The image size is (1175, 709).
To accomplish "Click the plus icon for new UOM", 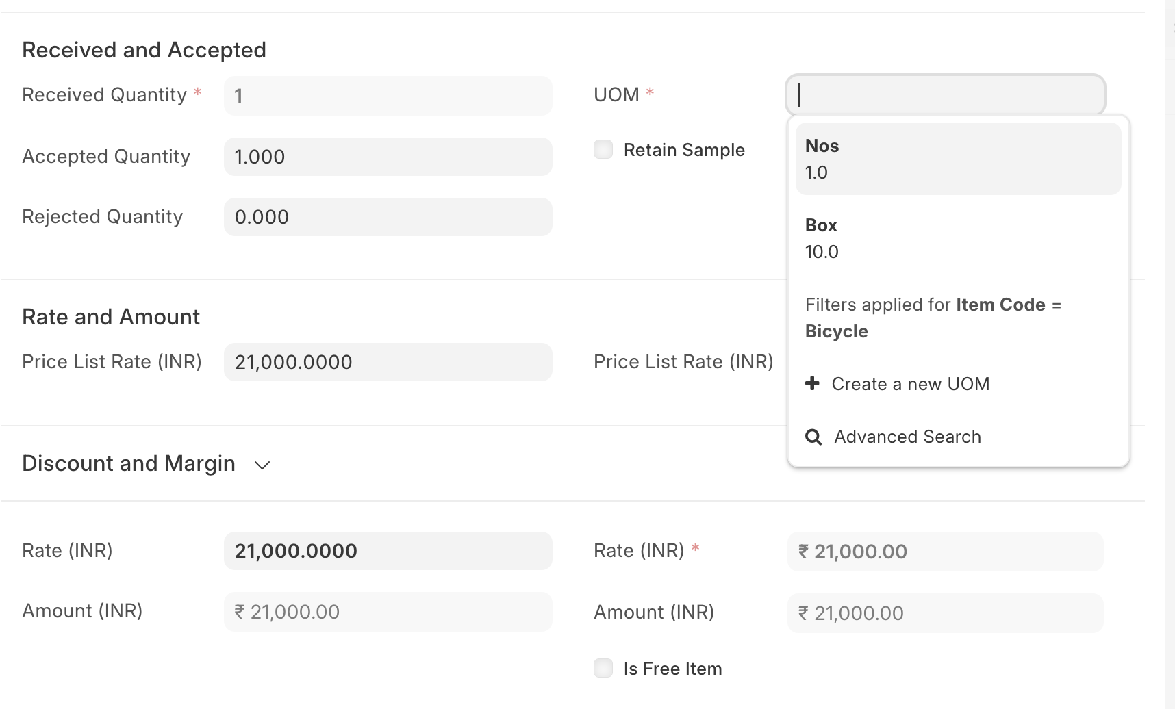I will coord(812,383).
